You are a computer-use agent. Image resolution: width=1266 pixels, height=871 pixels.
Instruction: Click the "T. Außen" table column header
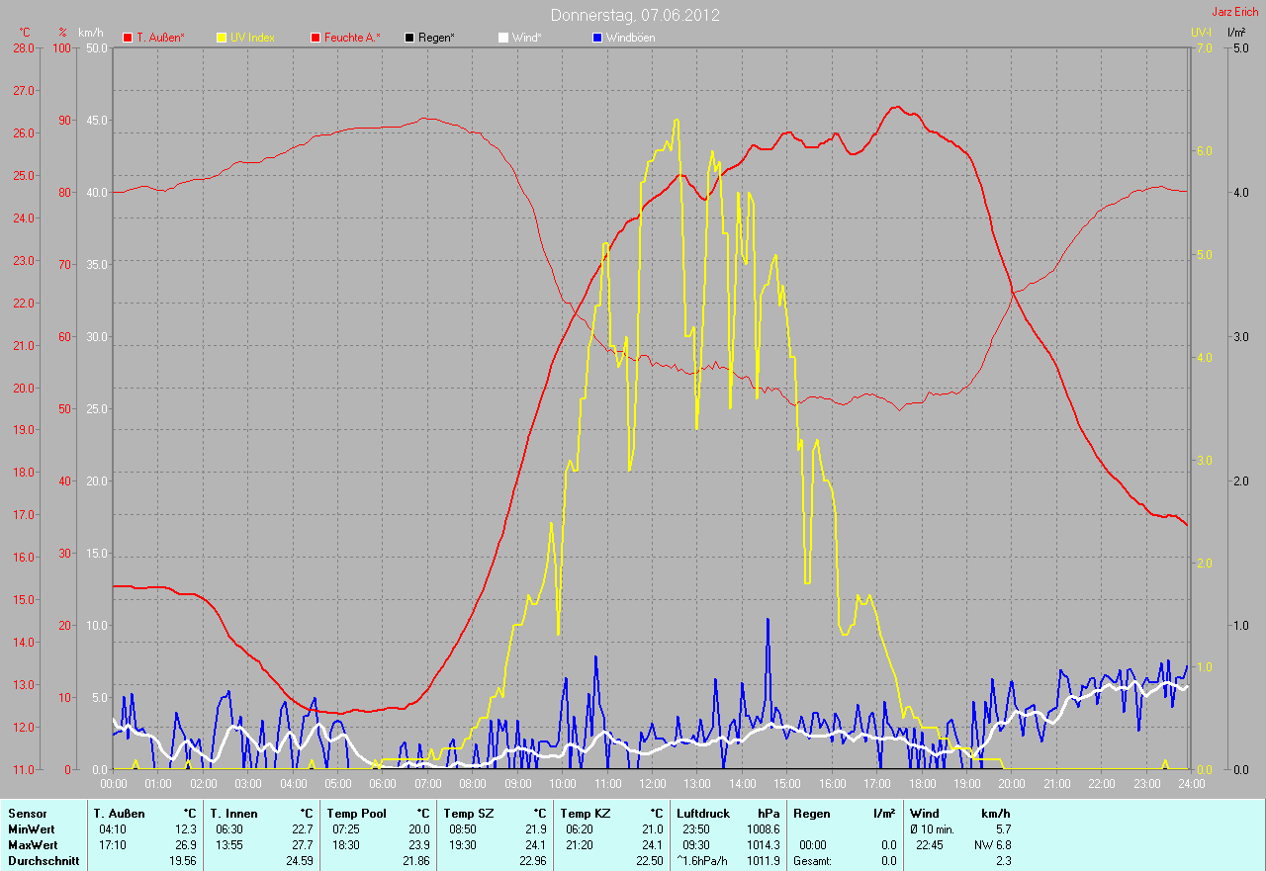pos(120,813)
